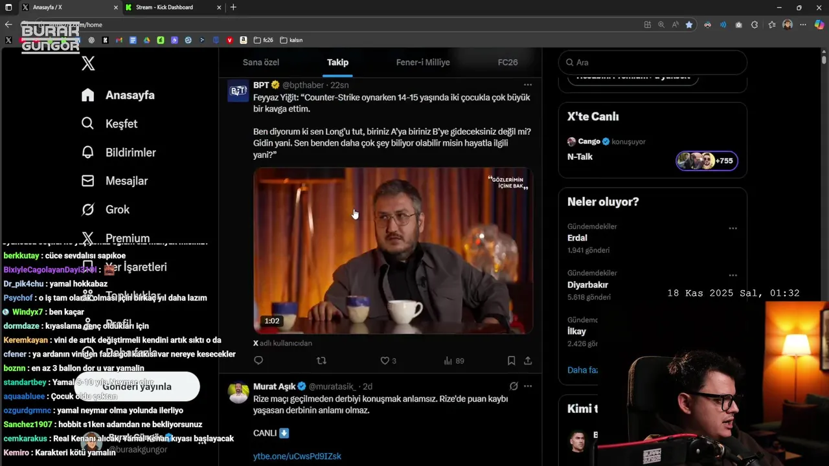Open the Murat Aşık avatar
829x466 pixels.
pos(238,393)
